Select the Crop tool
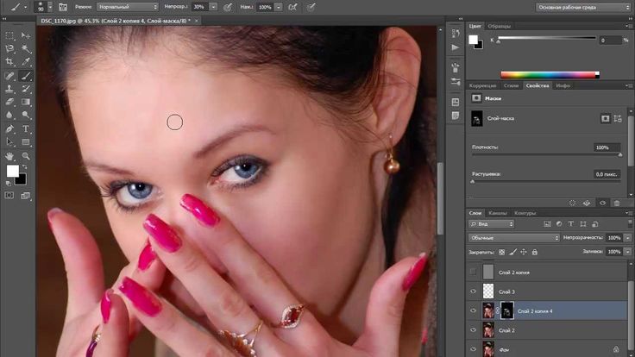Viewport: 635px width, 357px height. point(9,62)
